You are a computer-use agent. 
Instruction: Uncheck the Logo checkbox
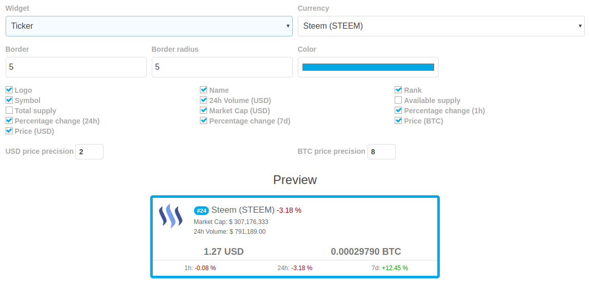[x=9, y=90]
